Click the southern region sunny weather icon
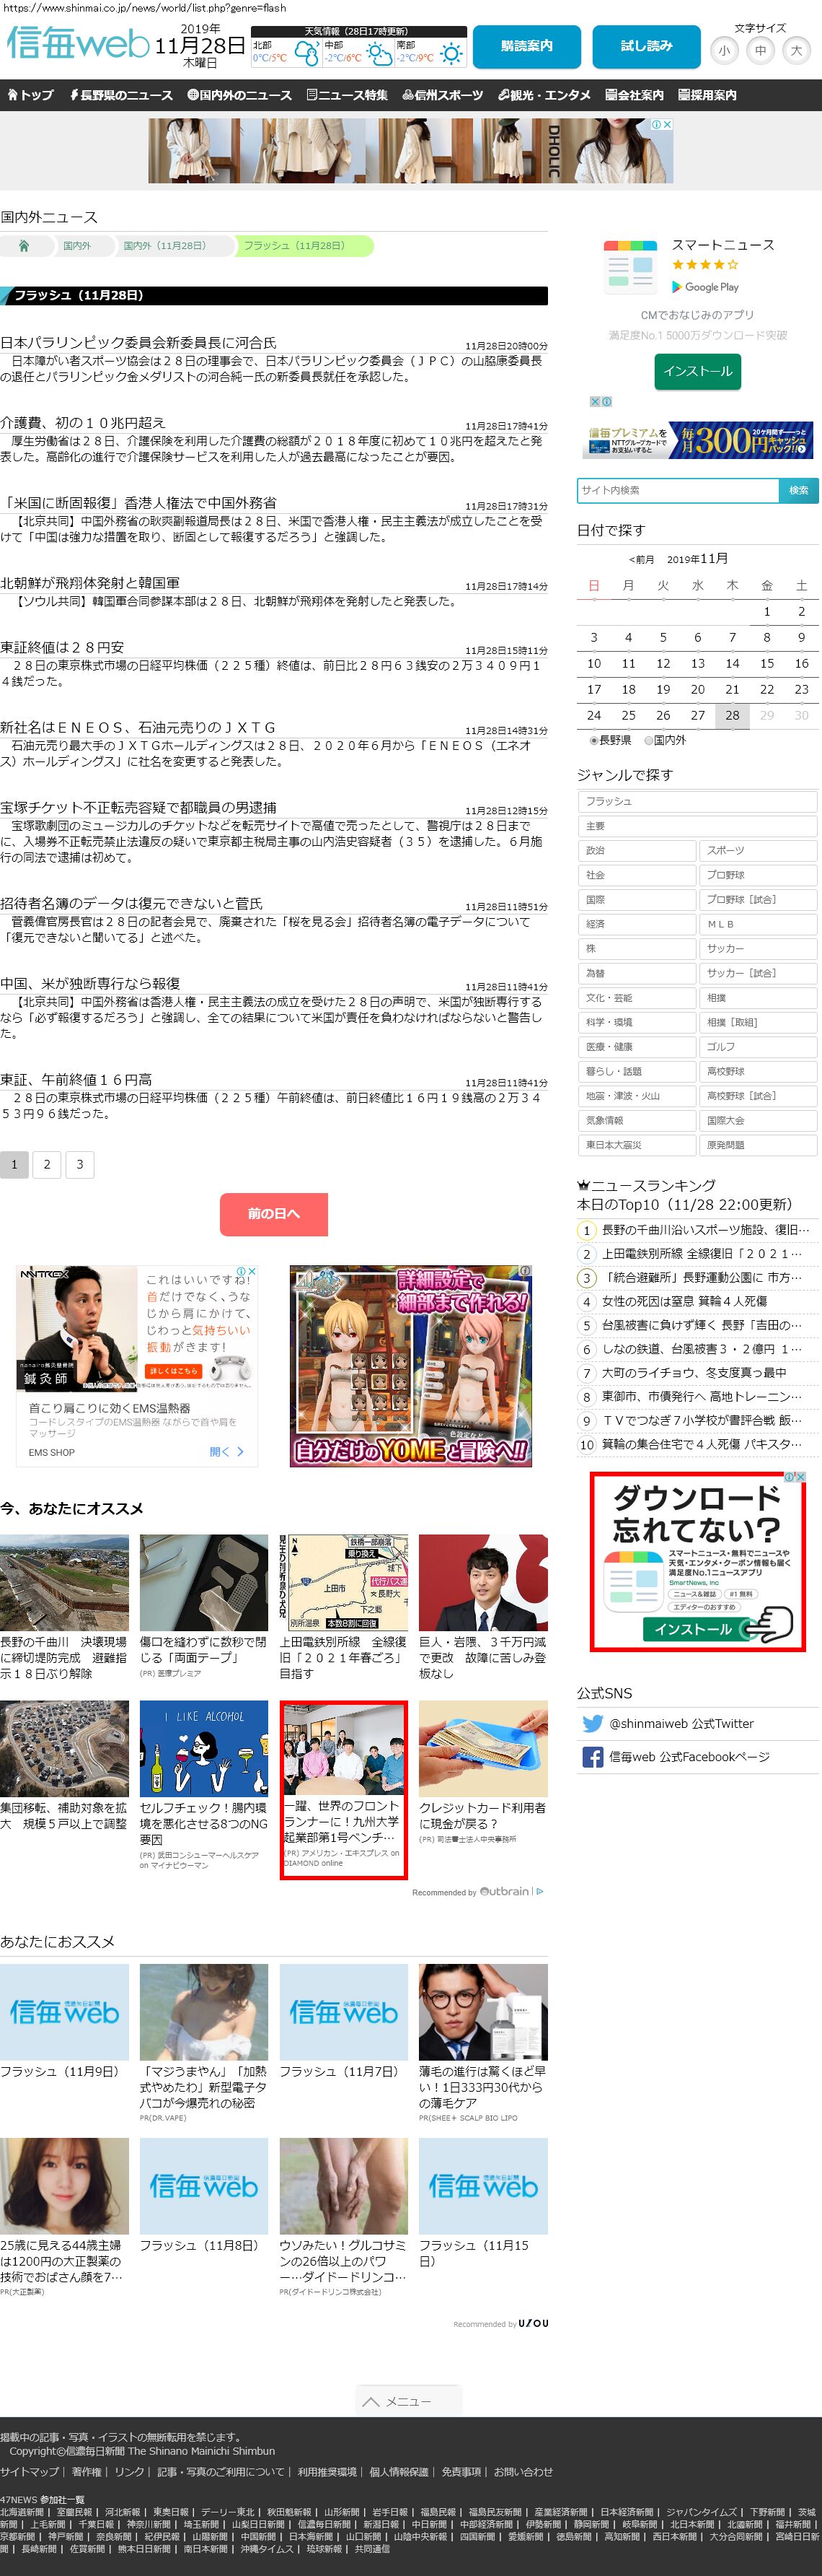This screenshot has width=822, height=2576. tap(451, 54)
